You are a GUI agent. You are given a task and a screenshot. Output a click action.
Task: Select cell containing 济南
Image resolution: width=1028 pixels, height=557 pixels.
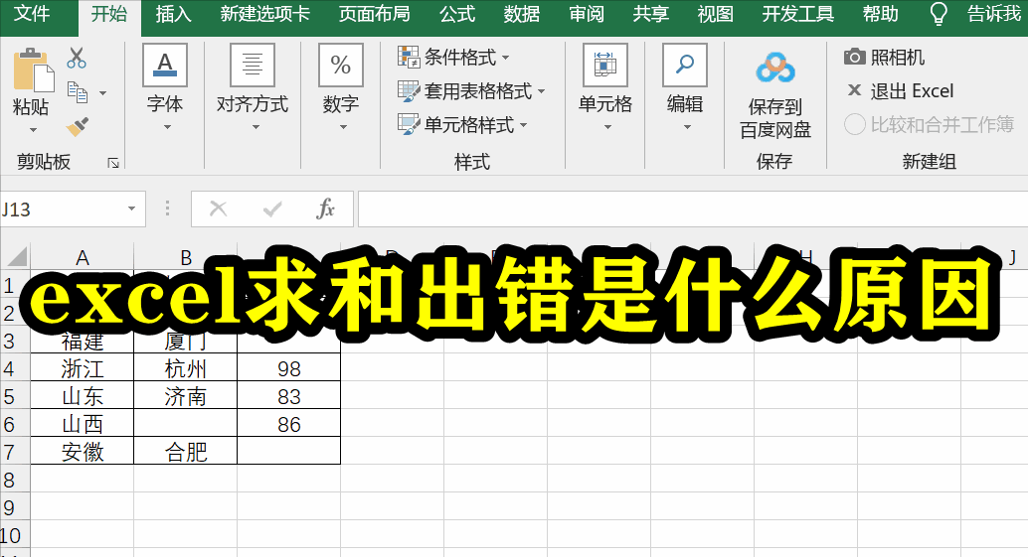[x=186, y=396]
